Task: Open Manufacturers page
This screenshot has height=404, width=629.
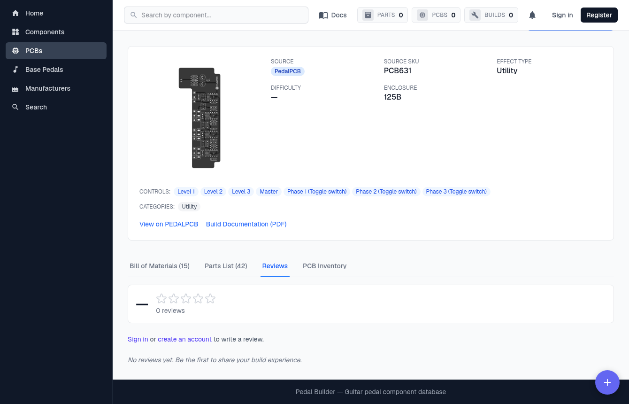Action: tap(56, 88)
